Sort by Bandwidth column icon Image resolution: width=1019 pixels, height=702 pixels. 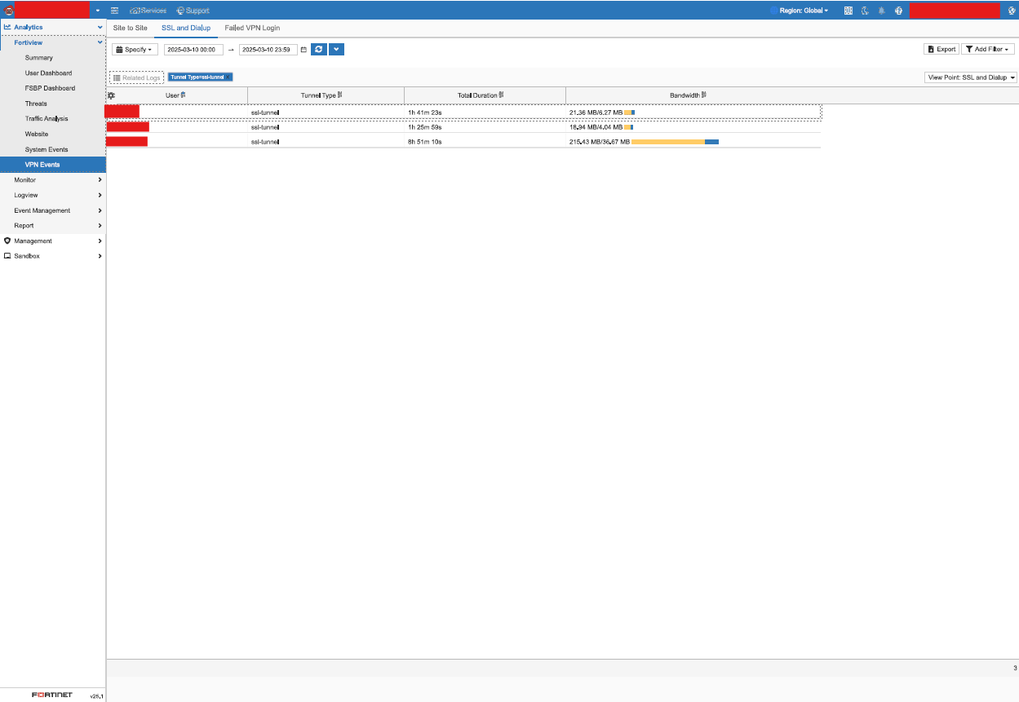coord(703,95)
